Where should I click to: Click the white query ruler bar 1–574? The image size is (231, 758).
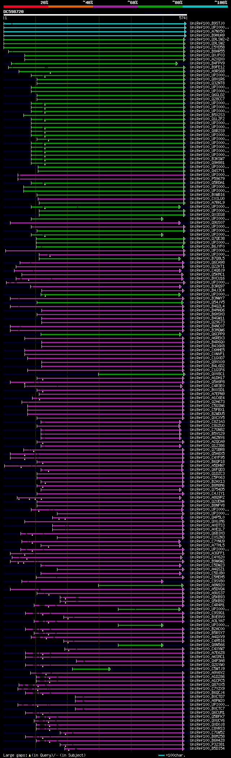95,15
